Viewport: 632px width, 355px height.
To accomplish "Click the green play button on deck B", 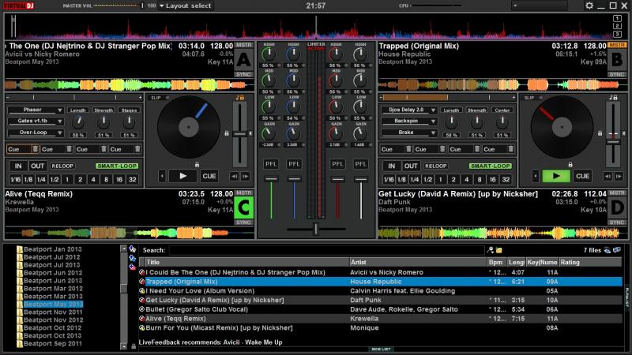I will (556, 176).
